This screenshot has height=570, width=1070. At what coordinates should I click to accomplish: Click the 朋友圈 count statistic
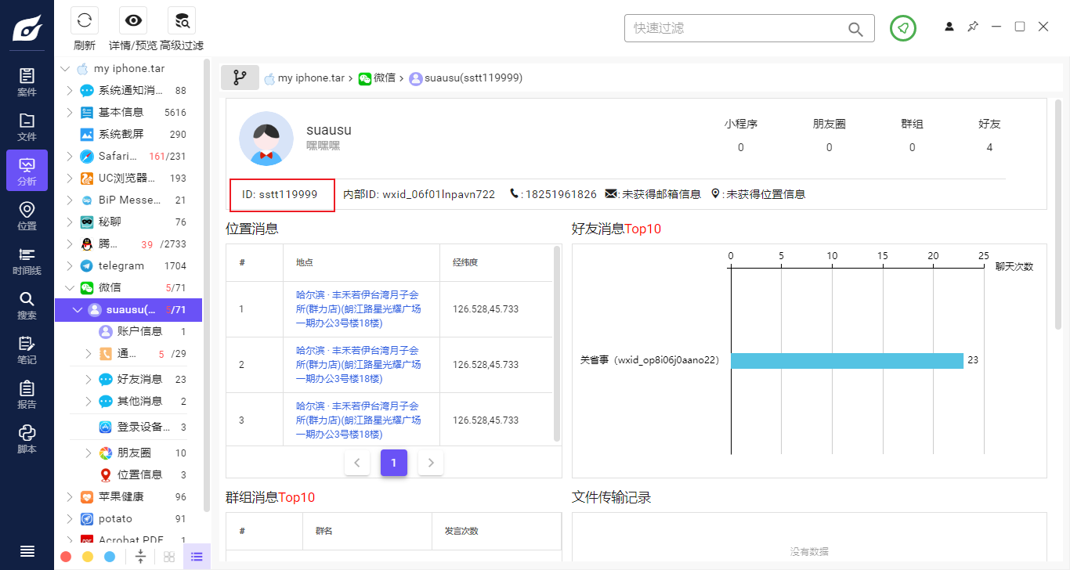point(830,147)
